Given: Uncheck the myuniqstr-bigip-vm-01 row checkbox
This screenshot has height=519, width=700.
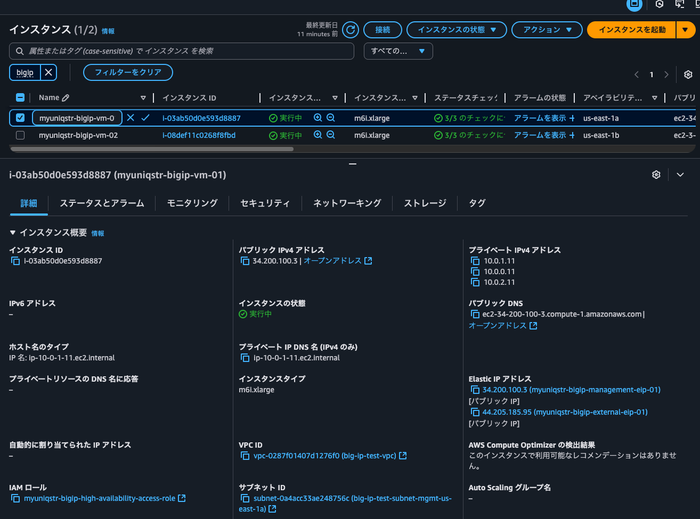Looking at the screenshot, I should click(x=20, y=118).
